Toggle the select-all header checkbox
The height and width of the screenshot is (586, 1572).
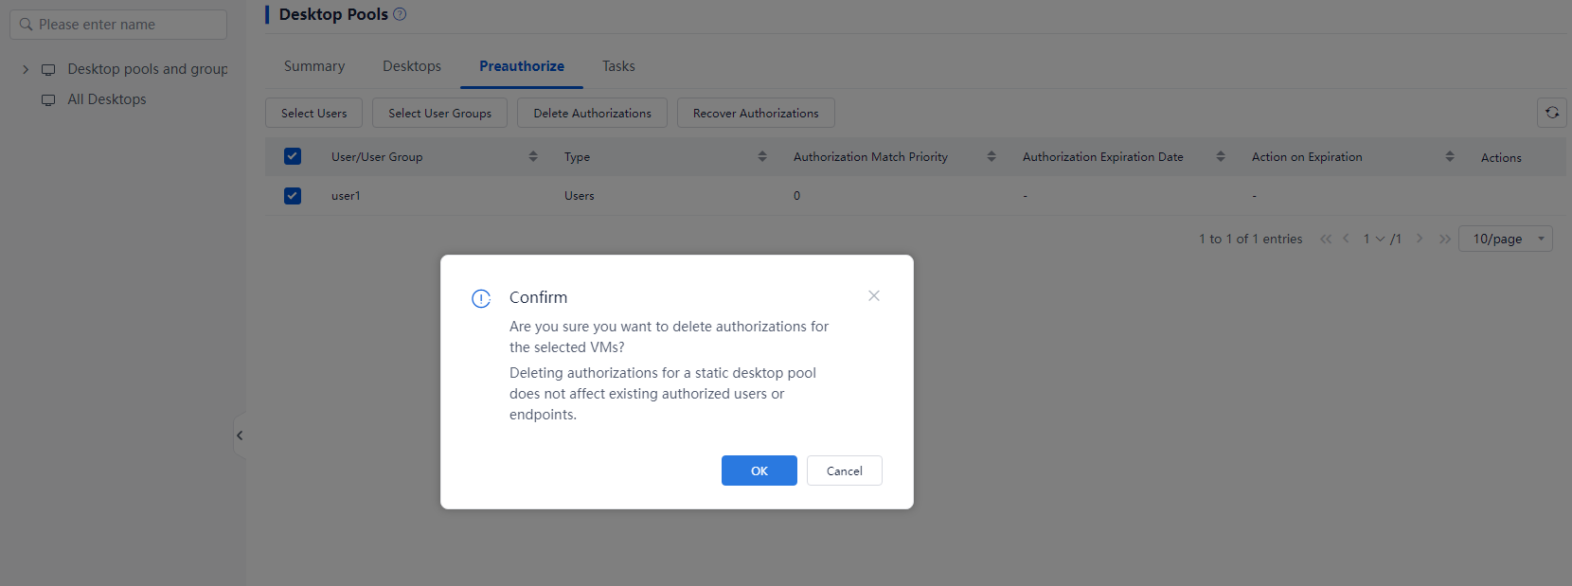(293, 156)
